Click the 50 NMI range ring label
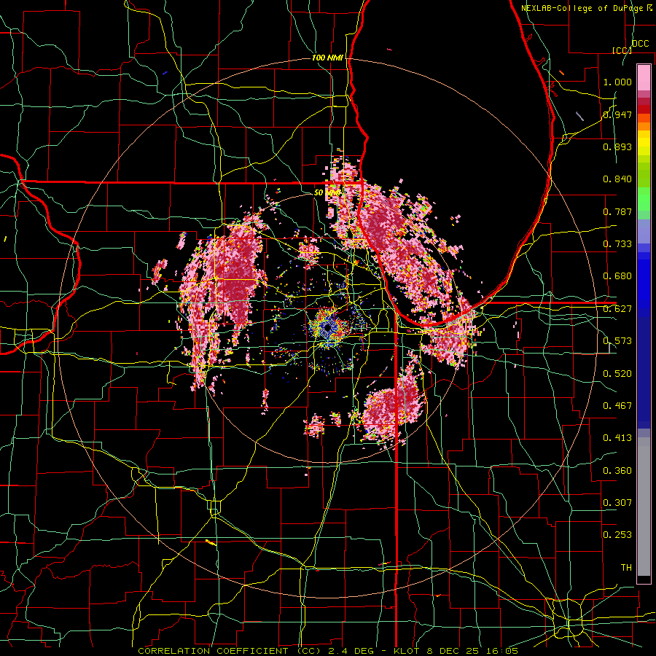This screenshot has height=656, width=656. [x=327, y=193]
